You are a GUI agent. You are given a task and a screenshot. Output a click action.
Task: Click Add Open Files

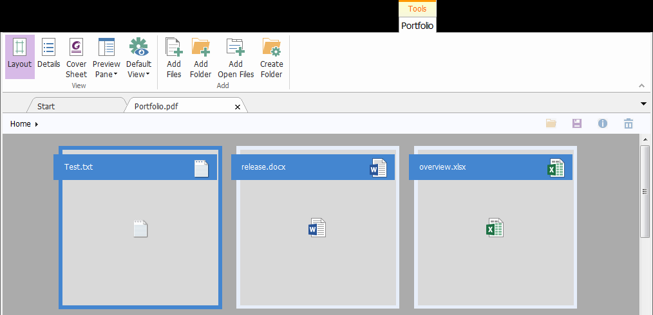pyautogui.click(x=236, y=57)
